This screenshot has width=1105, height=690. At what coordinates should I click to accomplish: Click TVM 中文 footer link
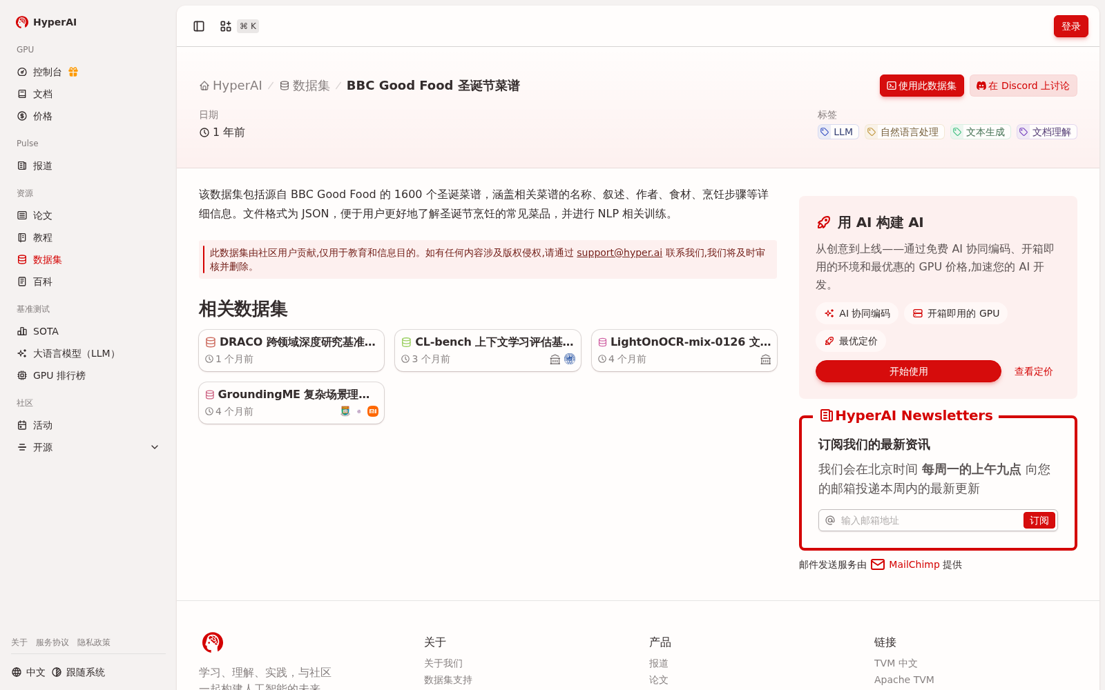(896, 663)
